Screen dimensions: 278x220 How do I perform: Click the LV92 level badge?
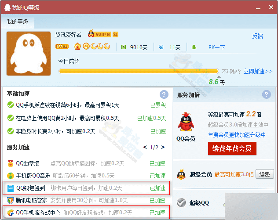62,47
